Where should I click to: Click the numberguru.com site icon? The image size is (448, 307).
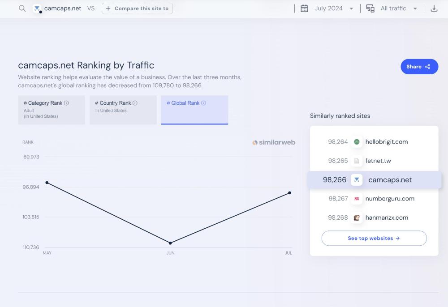coord(357,199)
